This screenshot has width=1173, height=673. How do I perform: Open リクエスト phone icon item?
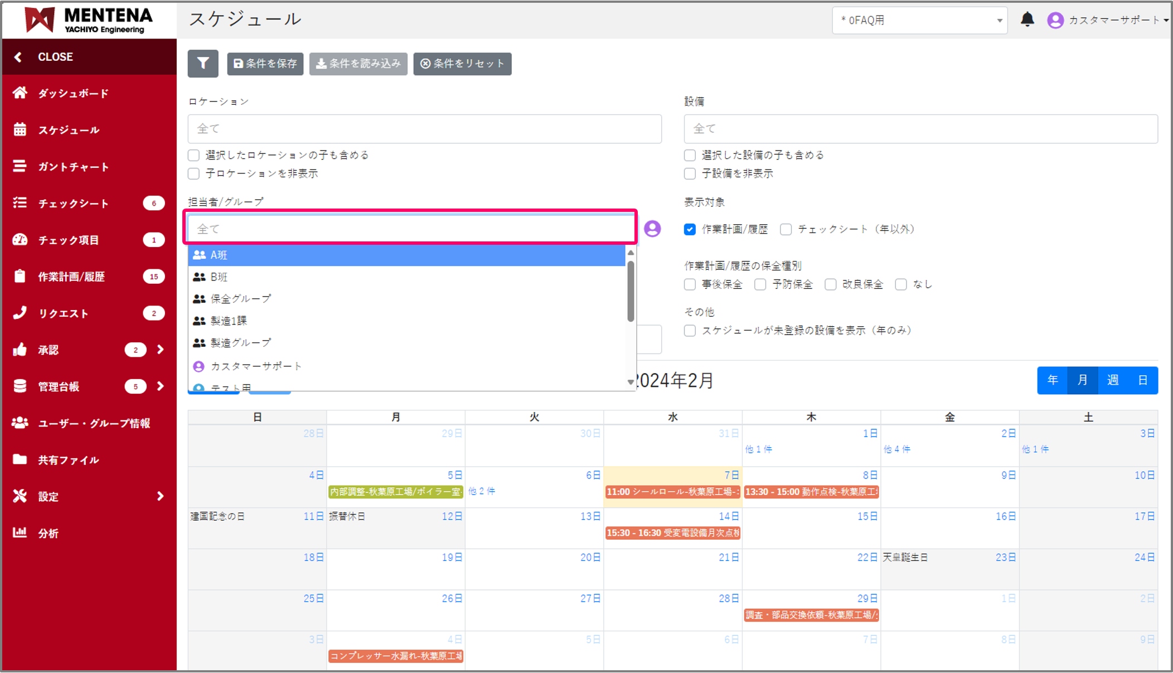(x=20, y=313)
